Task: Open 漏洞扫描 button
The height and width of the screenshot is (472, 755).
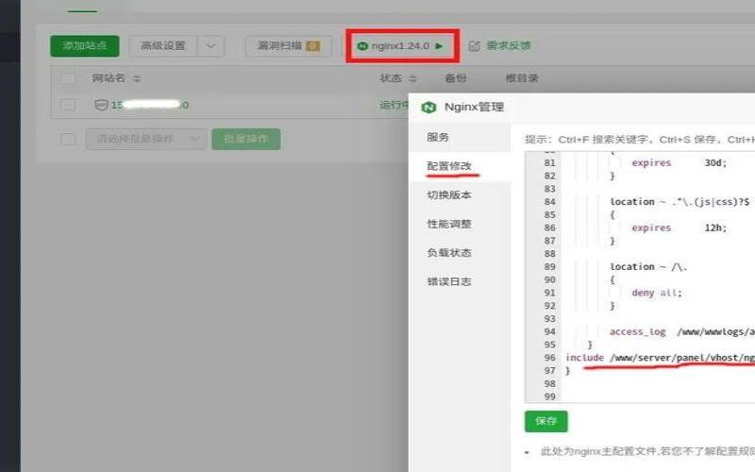Action: [x=289, y=45]
